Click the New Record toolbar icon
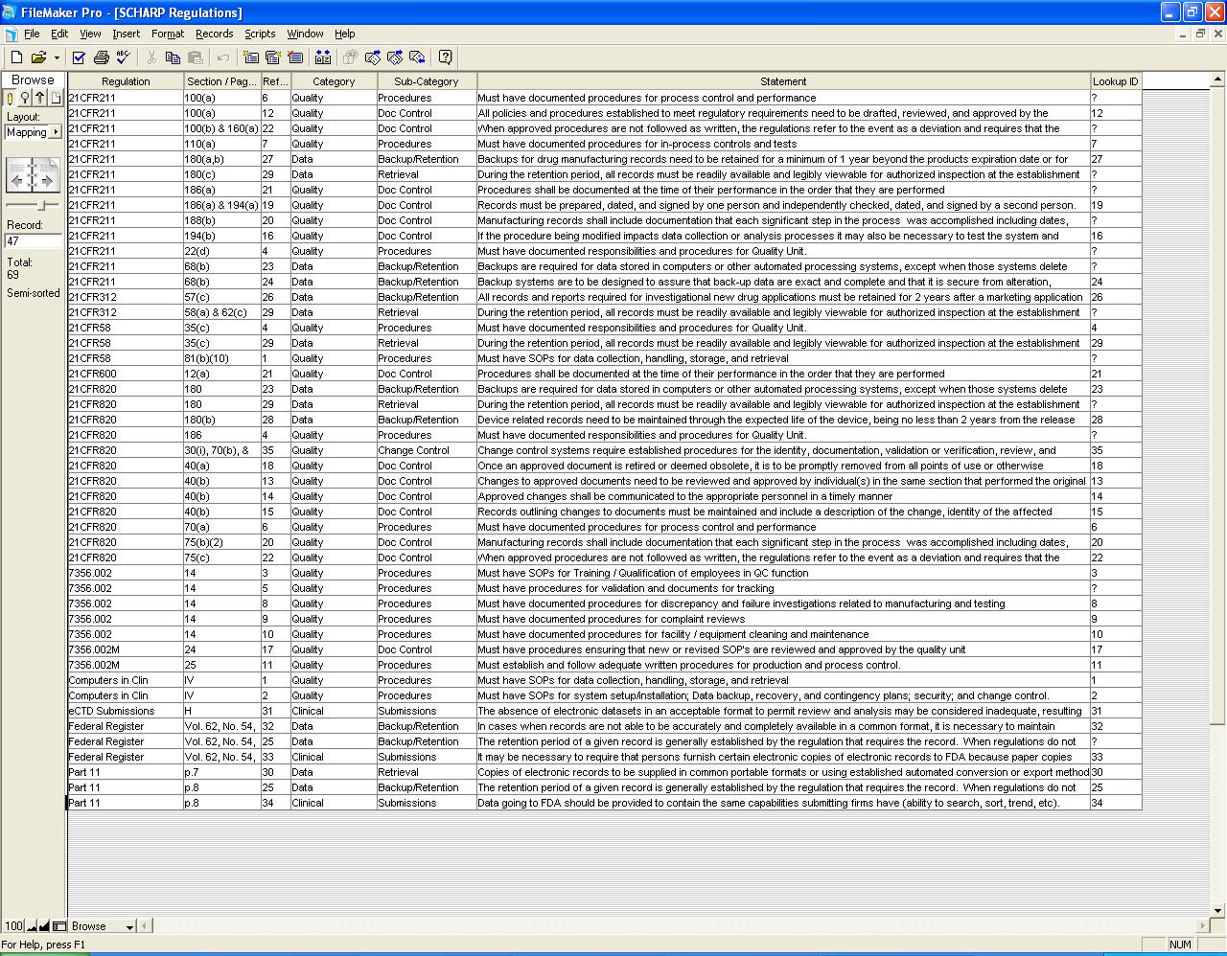1227x956 pixels. click(251, 57)
